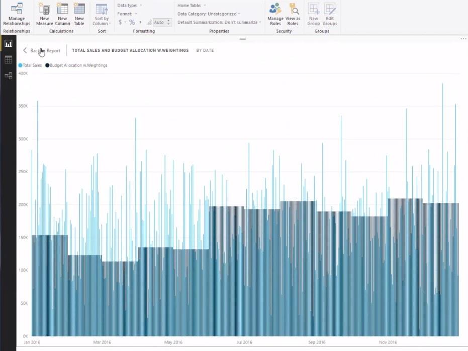This screenshot has height=351, width=468.
Task: Open visual More options ellipsis
Action: 463,39
